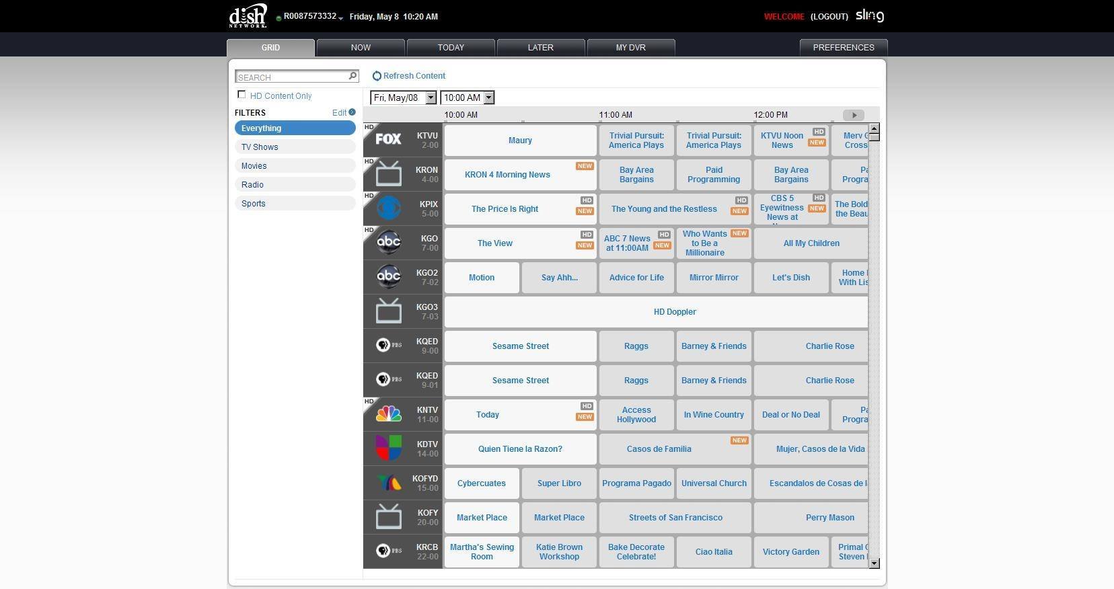Enable the HD Content Only checkbox

click(242, 95)
